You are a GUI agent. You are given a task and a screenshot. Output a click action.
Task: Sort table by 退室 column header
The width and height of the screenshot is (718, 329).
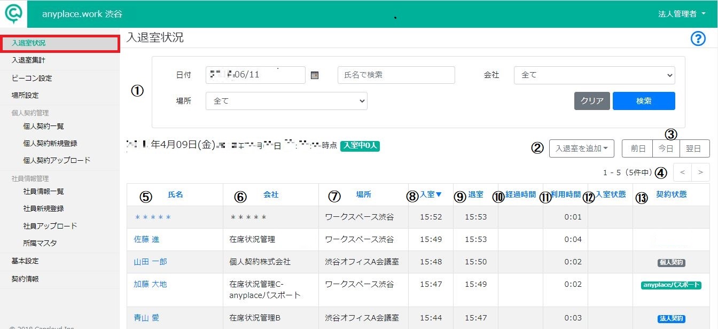tap(475, 195)
